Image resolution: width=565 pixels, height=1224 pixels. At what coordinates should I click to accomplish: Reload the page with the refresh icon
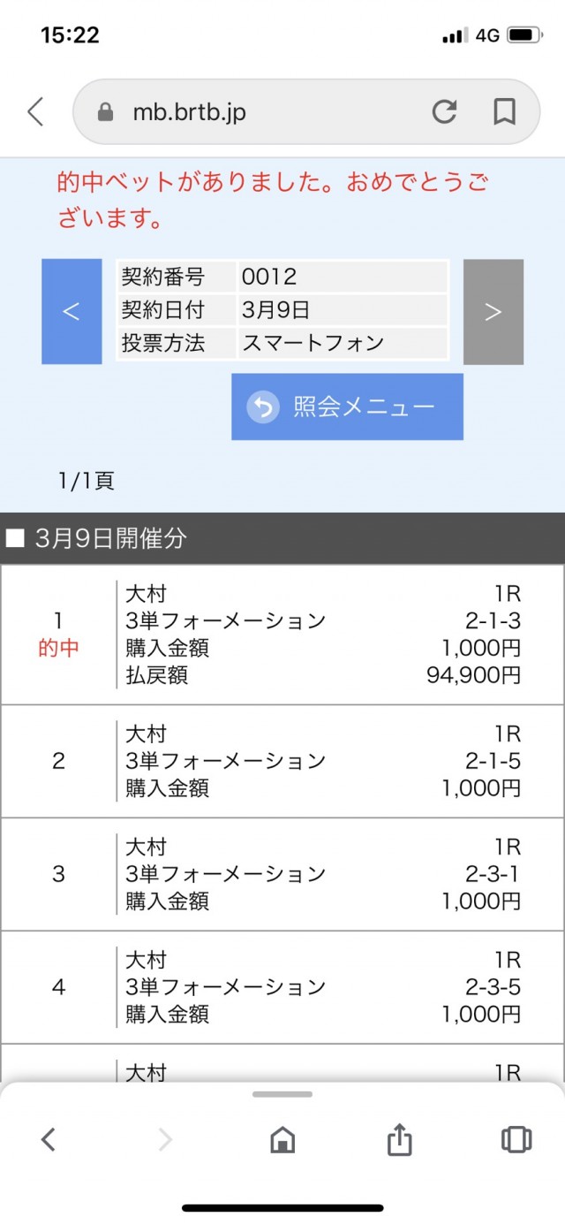[444, 112]
